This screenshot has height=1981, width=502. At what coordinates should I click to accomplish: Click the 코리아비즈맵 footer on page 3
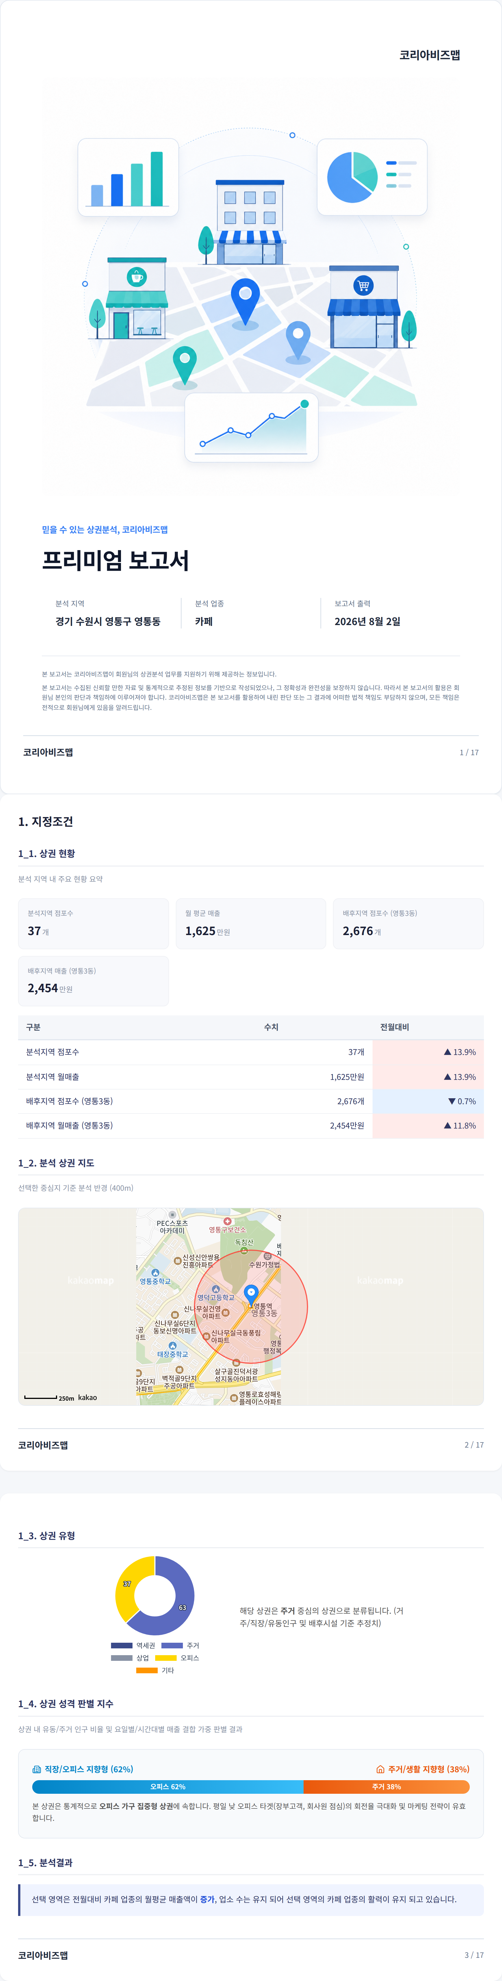pyautogui.click(x=43, y=1955)
